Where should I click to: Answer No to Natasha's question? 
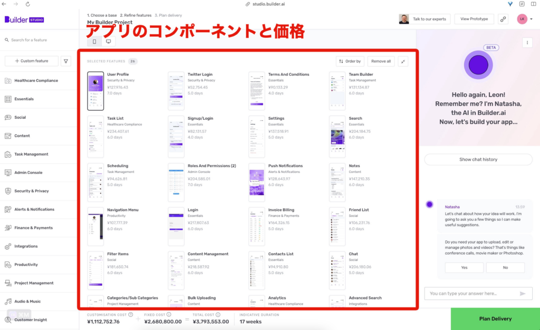click(x=505, y=267)
